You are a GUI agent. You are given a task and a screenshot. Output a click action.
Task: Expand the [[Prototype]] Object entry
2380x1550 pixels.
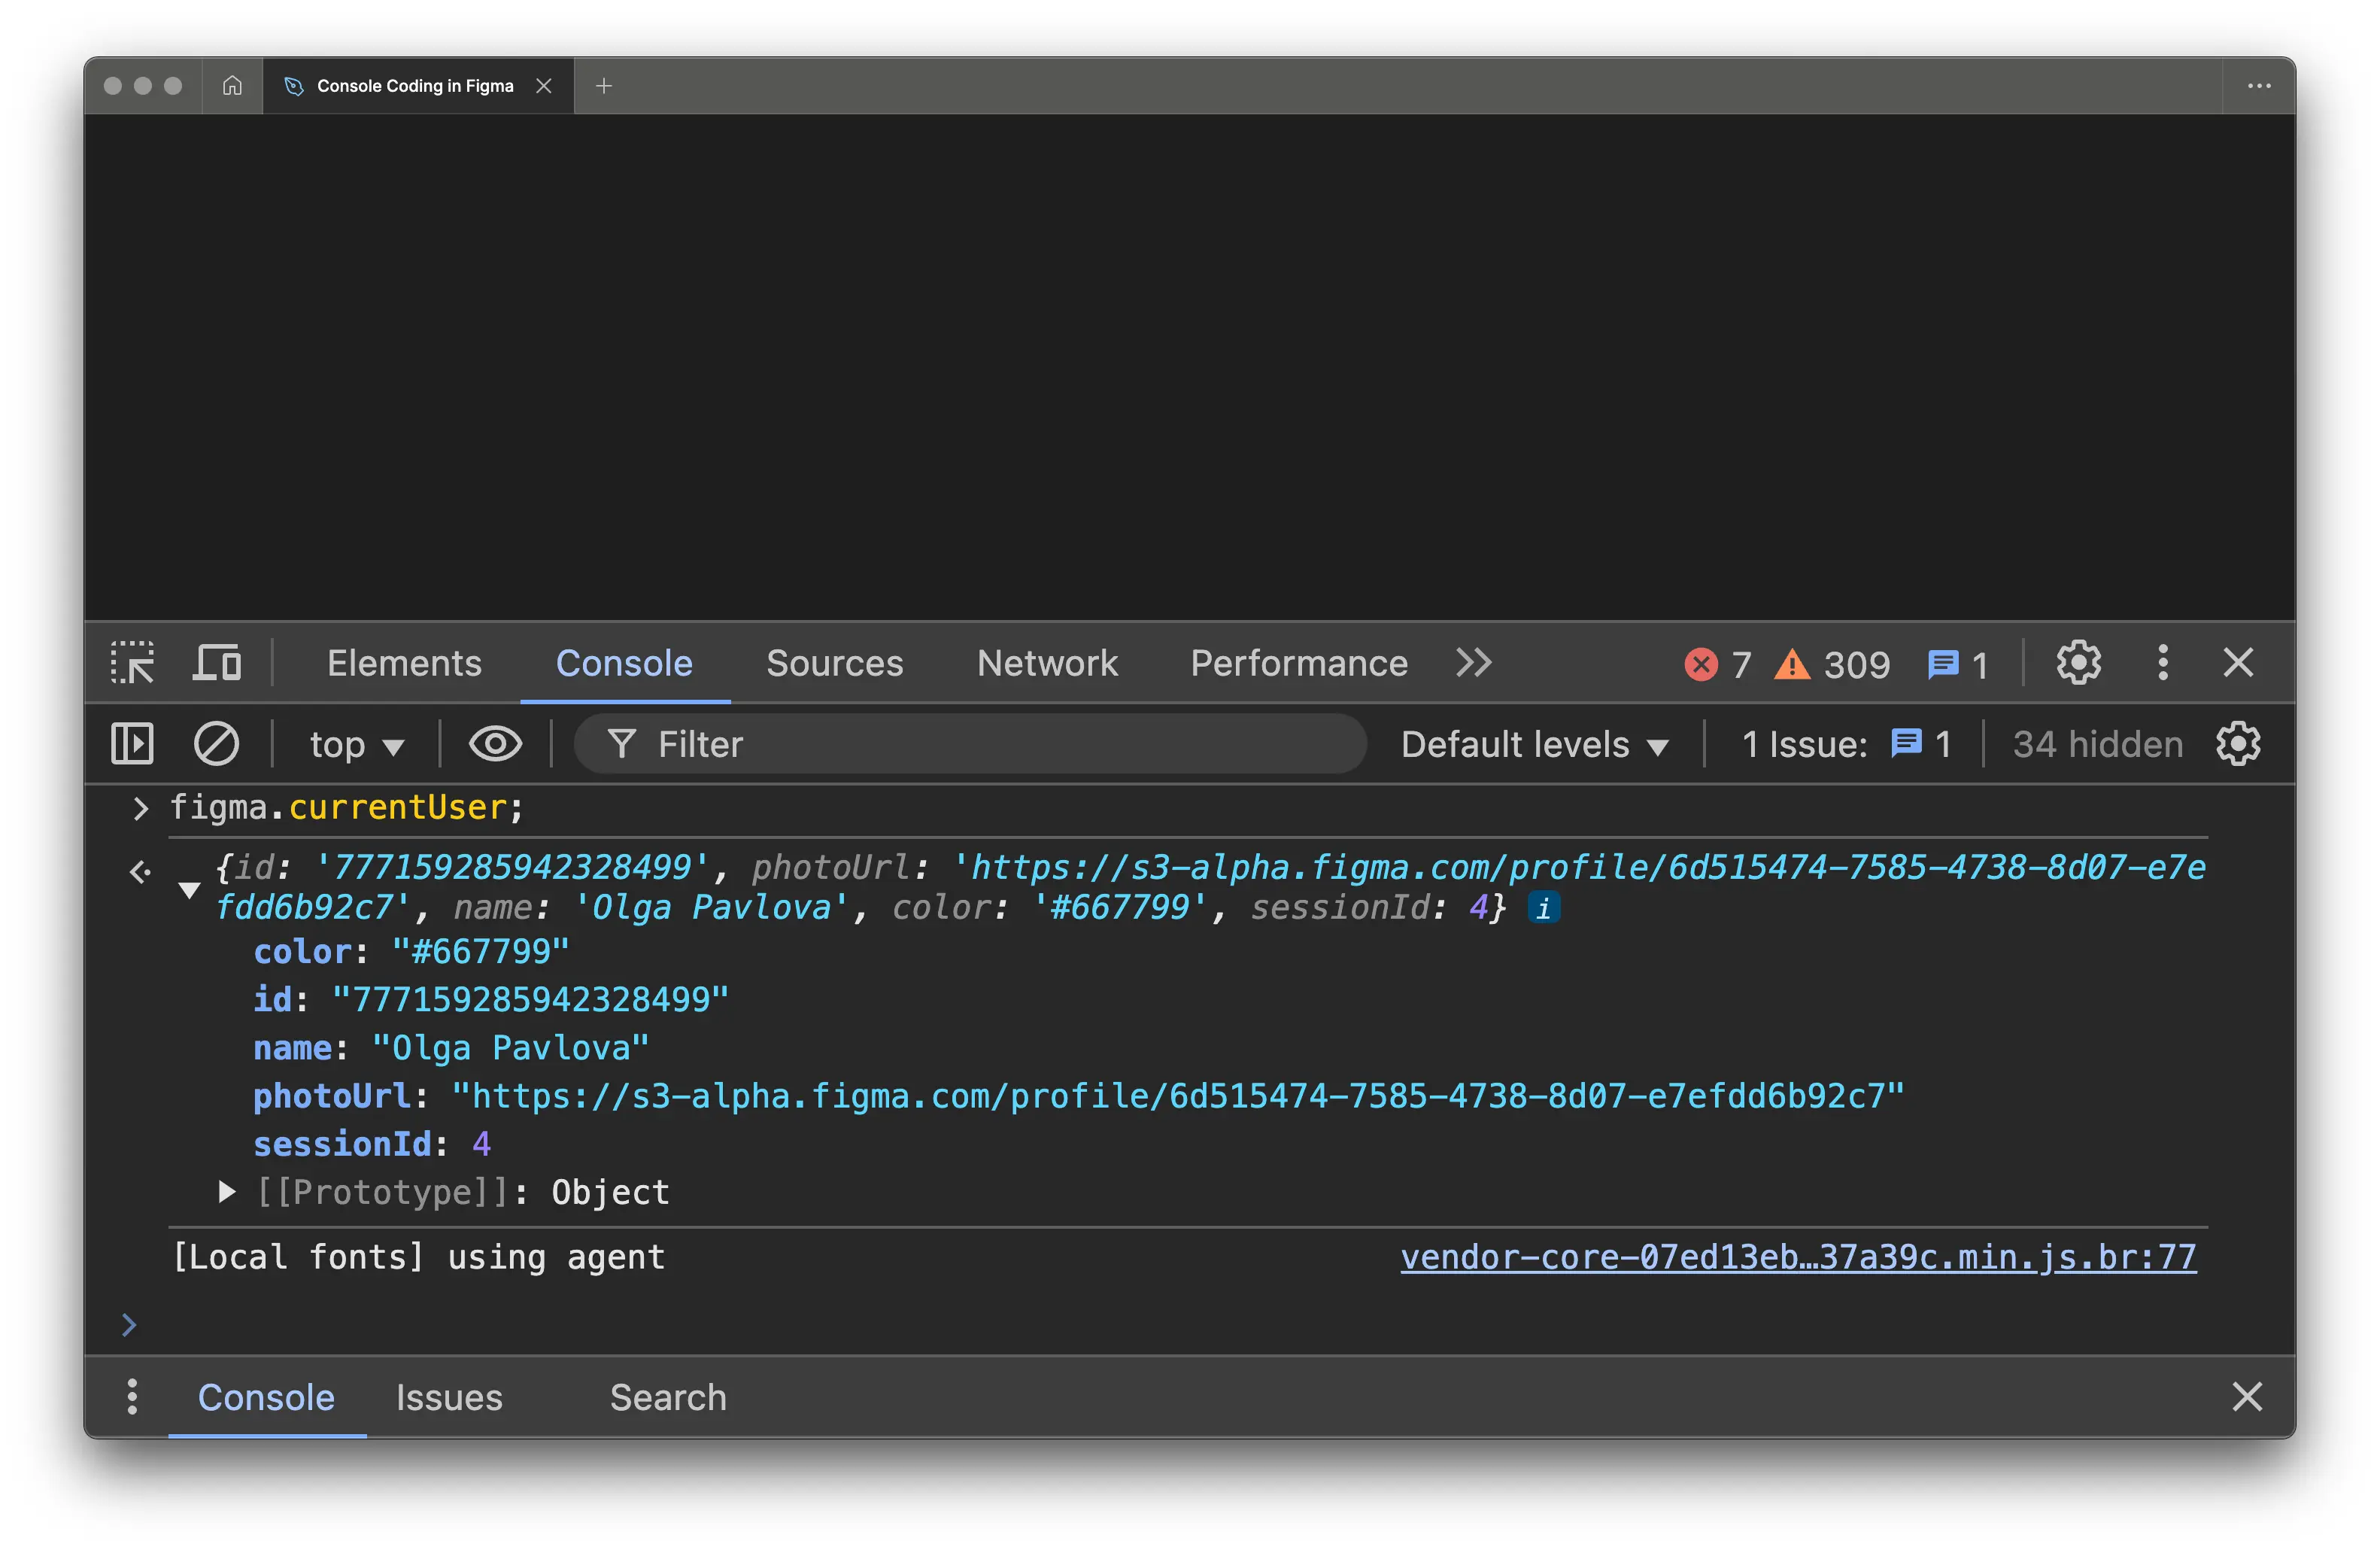[x=227, y=1191]
